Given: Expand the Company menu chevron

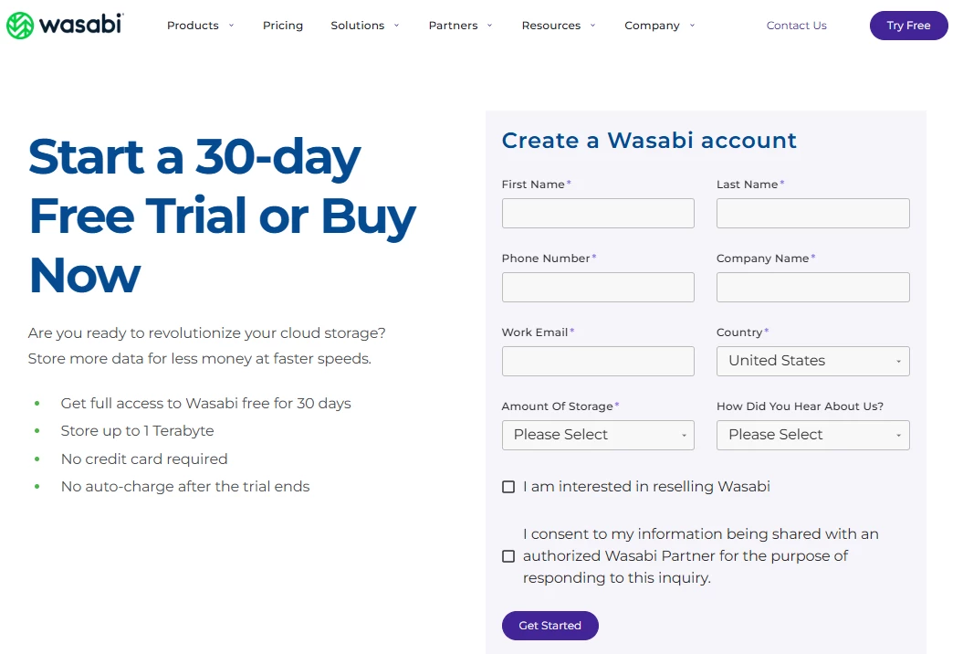Looking at the screenshot, I should (x=692, y=26).
